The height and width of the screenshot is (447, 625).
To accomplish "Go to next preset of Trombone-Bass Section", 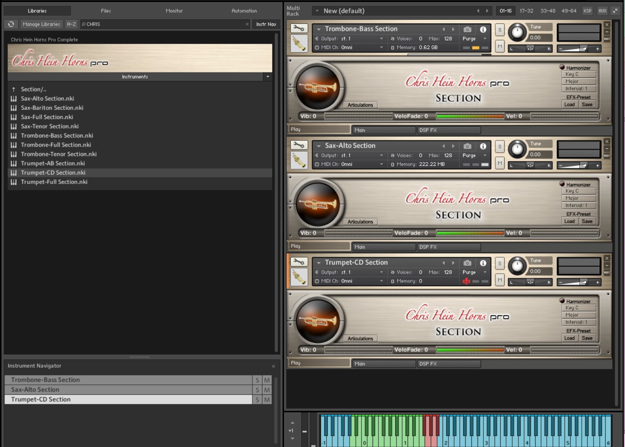I will click(453, 29).
